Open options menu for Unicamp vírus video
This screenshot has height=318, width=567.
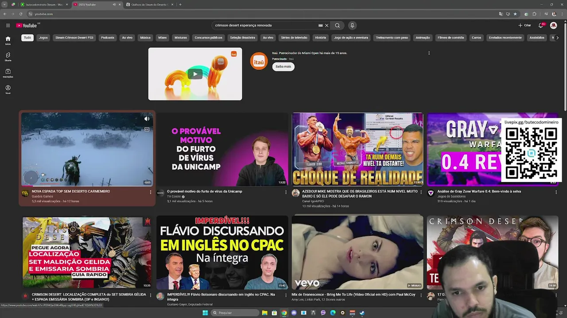pyautogui.click(x=286, y=192)
